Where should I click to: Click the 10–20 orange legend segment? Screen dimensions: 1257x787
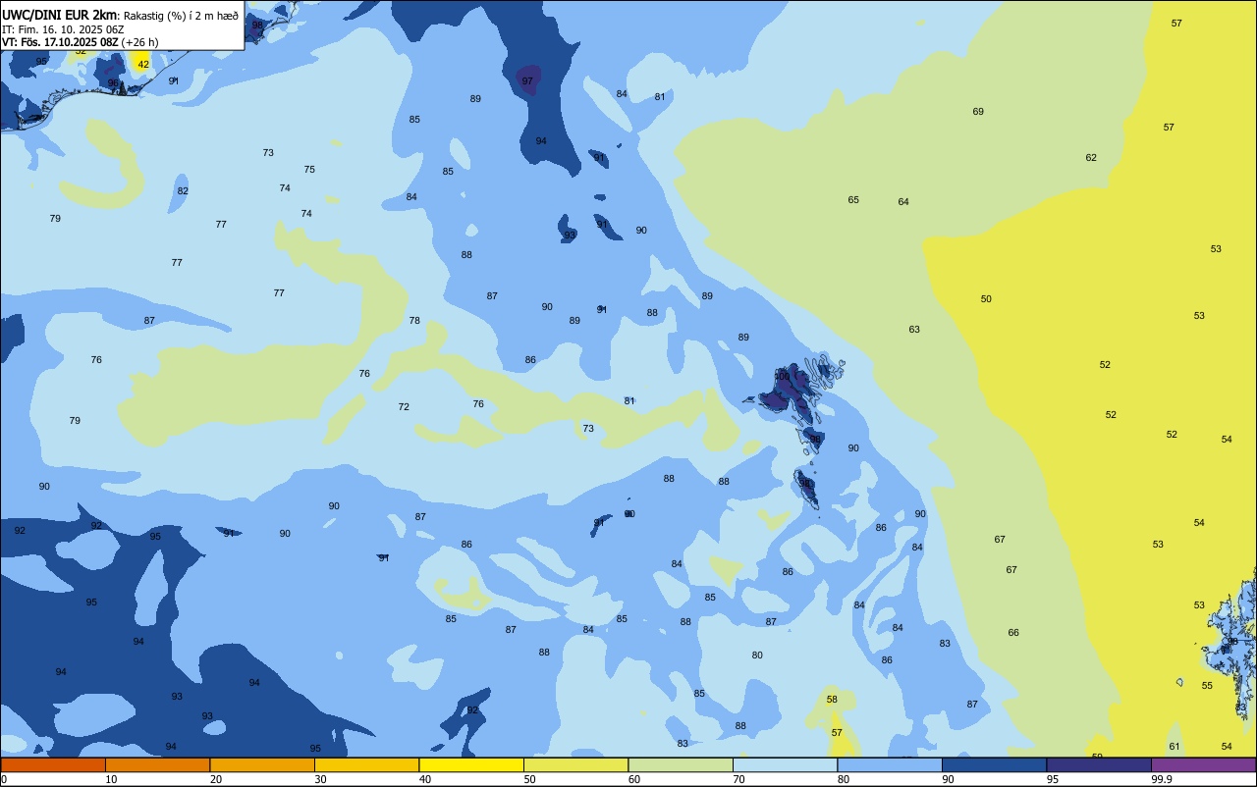tap(157, 764)
